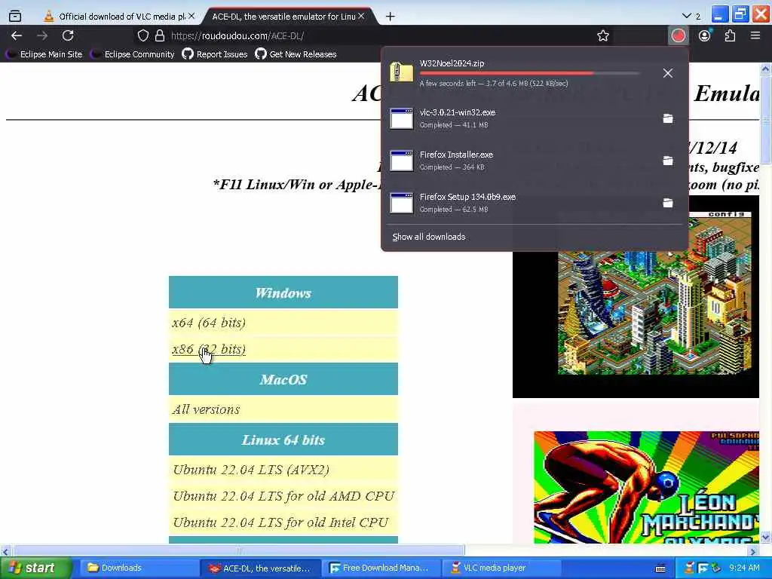Click the vertical scrollbar down arrow
This screenshot has width=772, height=579.
(765, 537)
